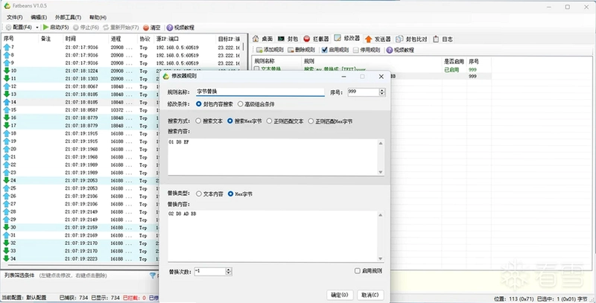Click the 序号 spinner arrows
This screenshot has width=596, height=303.
click(x=382, y=92)
